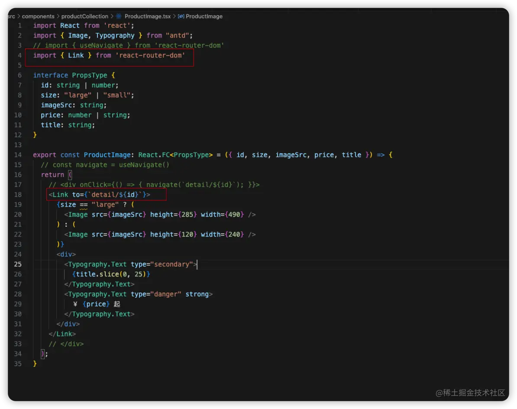Click imageSrc property on line 9
517x409 pixels.
click(56, 105)
